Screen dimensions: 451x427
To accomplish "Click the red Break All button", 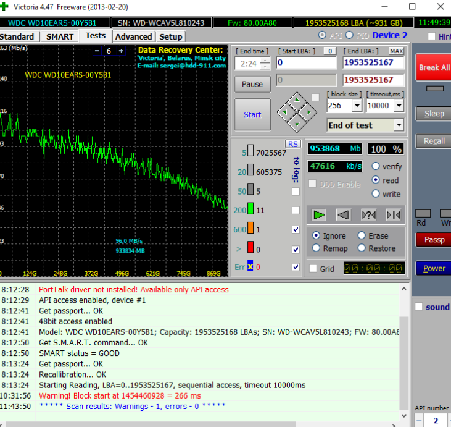I will (x=434, y=67).
